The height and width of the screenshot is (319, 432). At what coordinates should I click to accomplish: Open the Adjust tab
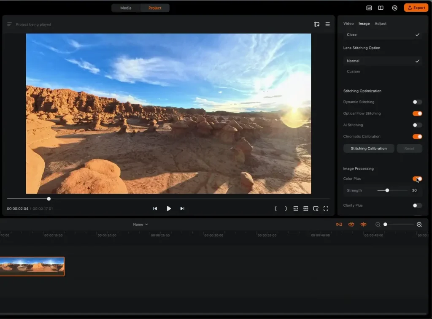(x=381, y=24)
